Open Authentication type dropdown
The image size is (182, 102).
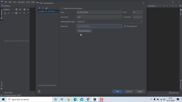[110, 22]
